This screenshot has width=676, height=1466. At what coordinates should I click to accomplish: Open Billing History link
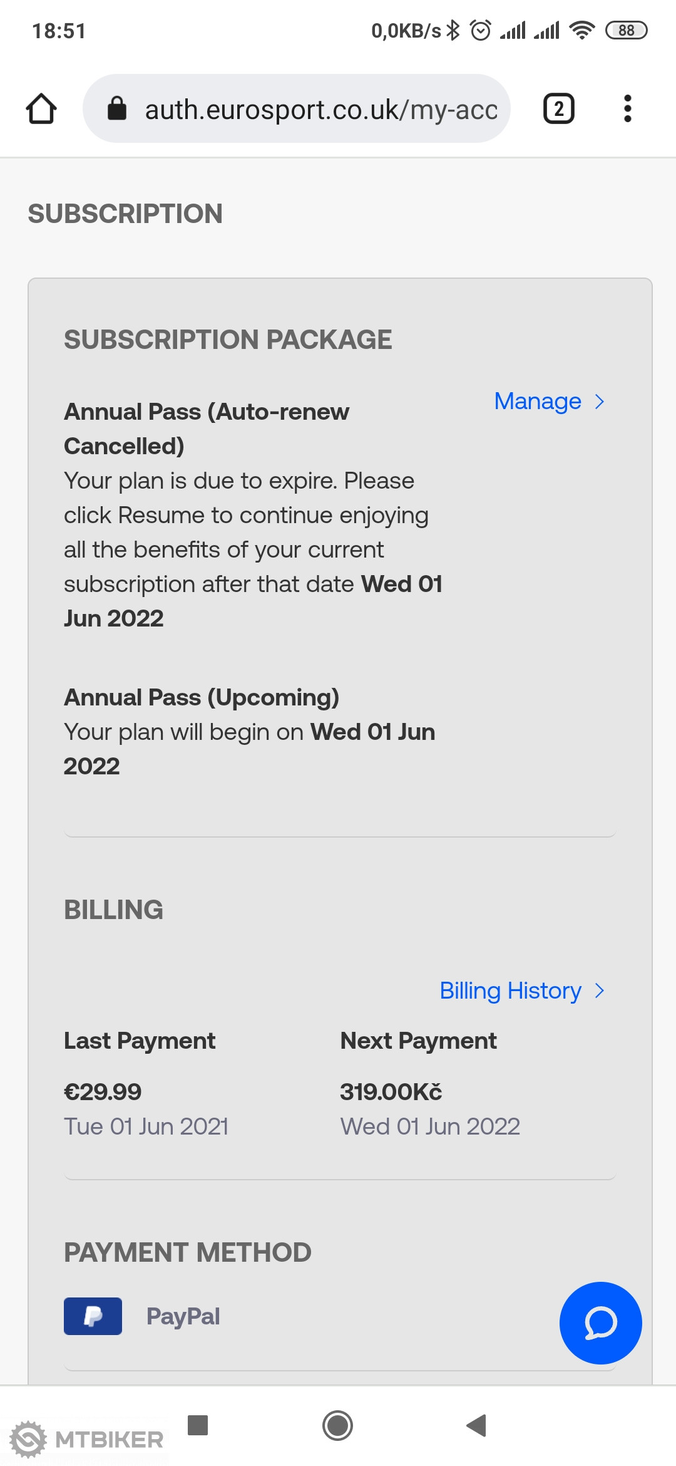pos(510,991)
